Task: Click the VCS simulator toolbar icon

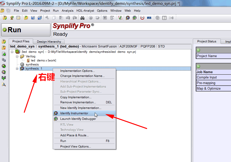Action: 149,18
